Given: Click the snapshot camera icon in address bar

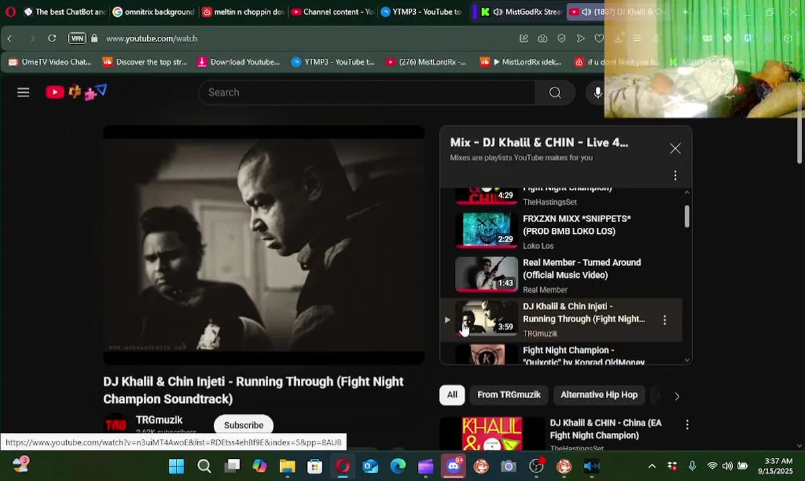Looking at the screenshot, I should [x=543, y=39].
